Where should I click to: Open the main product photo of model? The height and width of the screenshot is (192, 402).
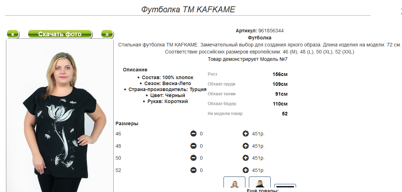coord(60,116)
